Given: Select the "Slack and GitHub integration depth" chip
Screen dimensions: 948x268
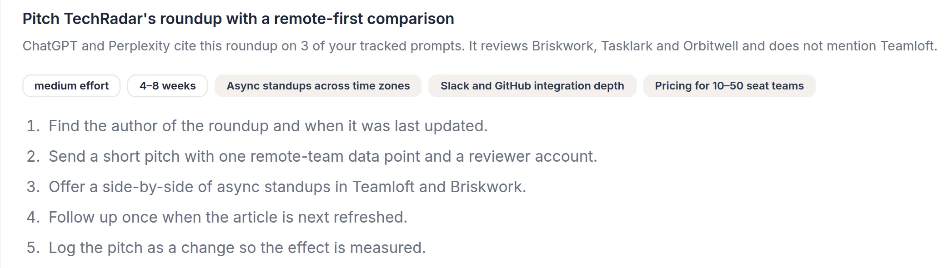Looking at the screenshot, I should pos(532,86).
